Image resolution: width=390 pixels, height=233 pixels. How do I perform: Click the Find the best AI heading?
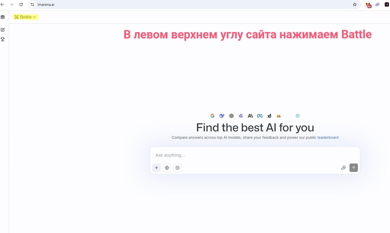255,127
